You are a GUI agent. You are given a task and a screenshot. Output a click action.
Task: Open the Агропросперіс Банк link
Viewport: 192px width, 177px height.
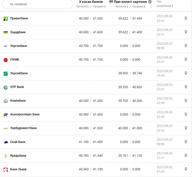tap(25, 114)
